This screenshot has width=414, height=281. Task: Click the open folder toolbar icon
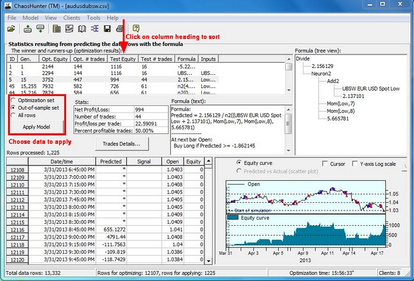click(x=11, y=29)
